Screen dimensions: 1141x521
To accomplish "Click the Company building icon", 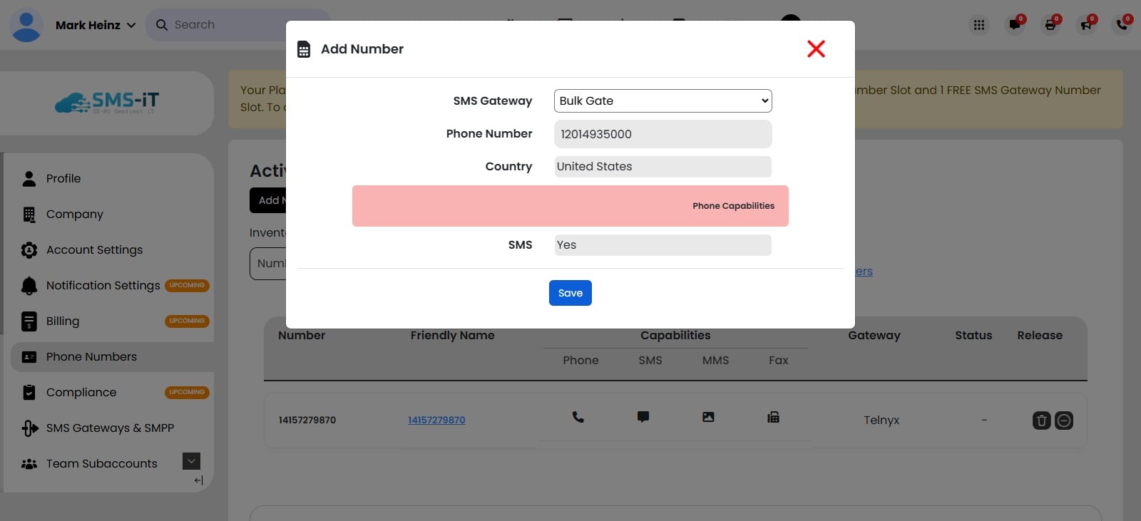I will point(29,214).
